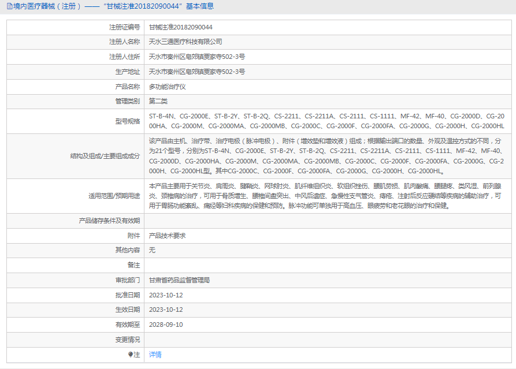Click approving department 甘肃省药品监督管理局
The width and height of the screenshot is (516, 369).
179,280
